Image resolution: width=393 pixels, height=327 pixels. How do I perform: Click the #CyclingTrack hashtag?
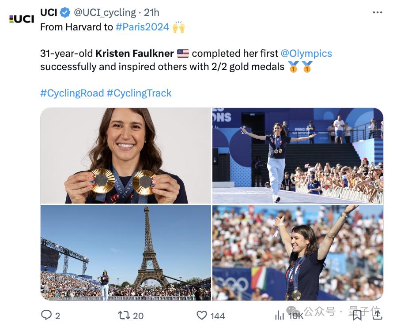tap(140, 93)
